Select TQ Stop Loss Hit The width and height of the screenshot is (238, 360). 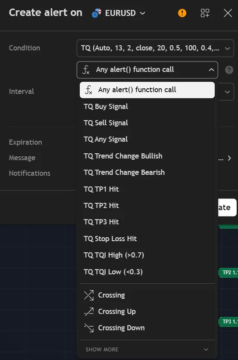point(147,239)
